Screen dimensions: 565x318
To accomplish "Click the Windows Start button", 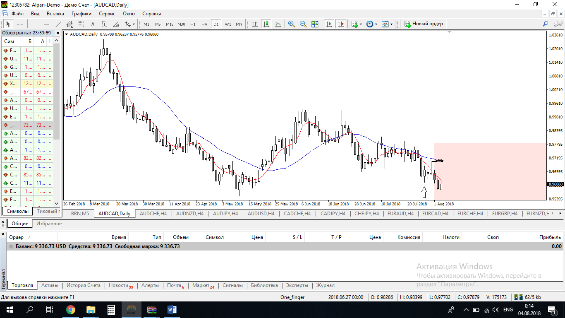I will point(10,309).
